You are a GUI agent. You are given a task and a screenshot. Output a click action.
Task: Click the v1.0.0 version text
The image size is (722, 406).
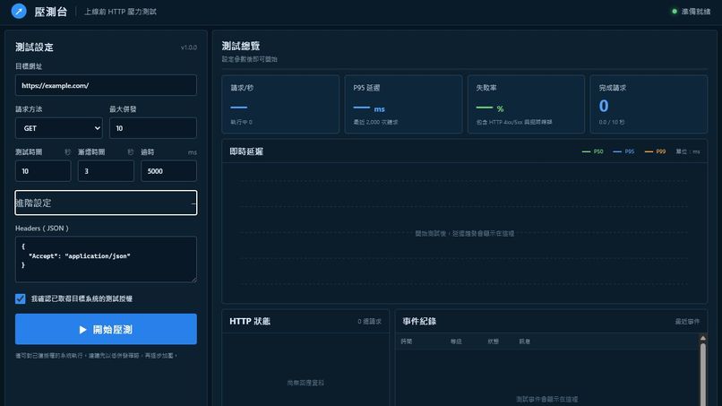[189, 47]
